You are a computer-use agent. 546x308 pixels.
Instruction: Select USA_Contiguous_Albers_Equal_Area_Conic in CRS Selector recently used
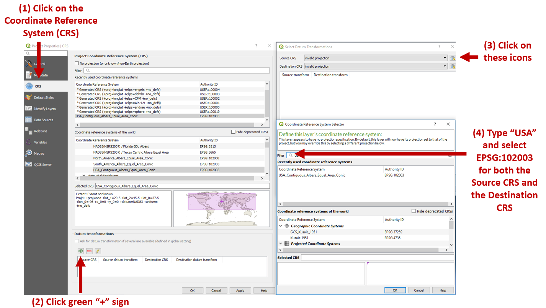pos(366,175)
